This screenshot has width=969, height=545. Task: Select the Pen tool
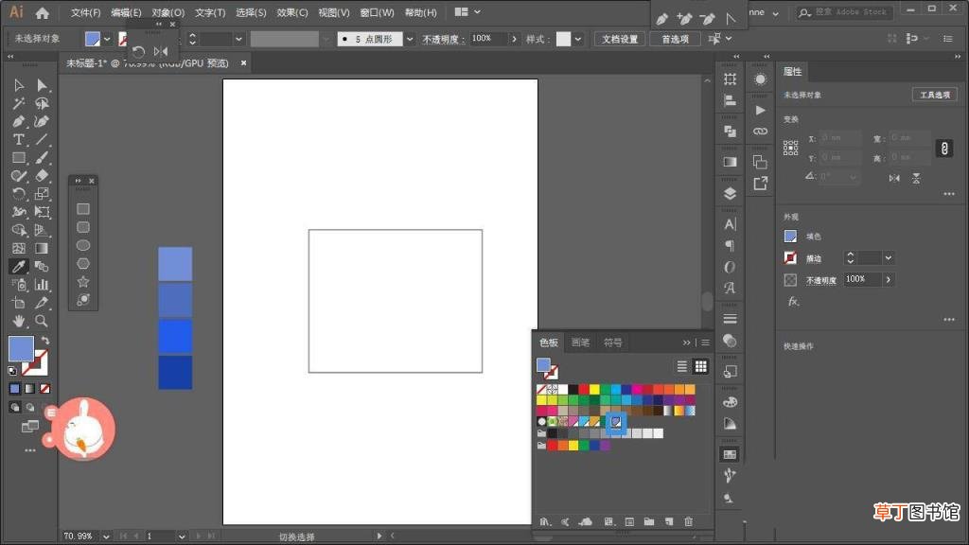(19, 122)
